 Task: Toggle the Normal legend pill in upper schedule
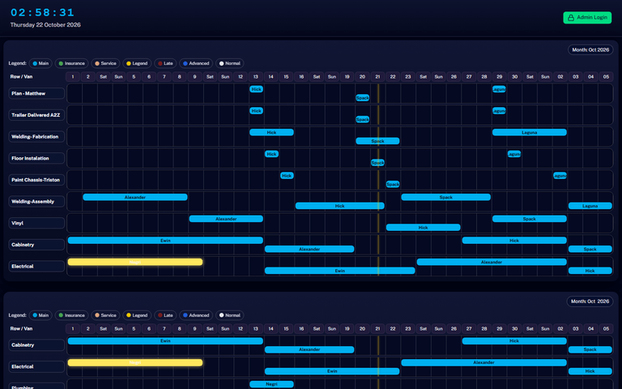click(230, 63)
